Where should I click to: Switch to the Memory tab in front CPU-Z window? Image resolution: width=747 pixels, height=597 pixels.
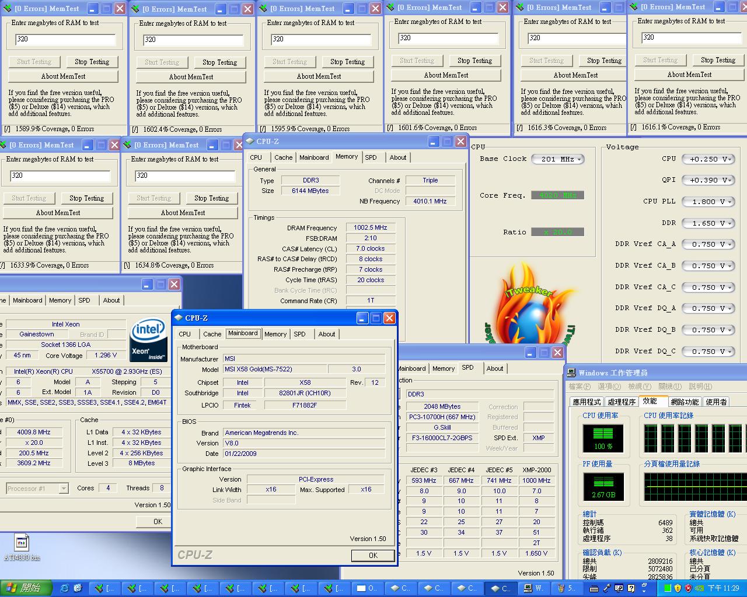275,334
